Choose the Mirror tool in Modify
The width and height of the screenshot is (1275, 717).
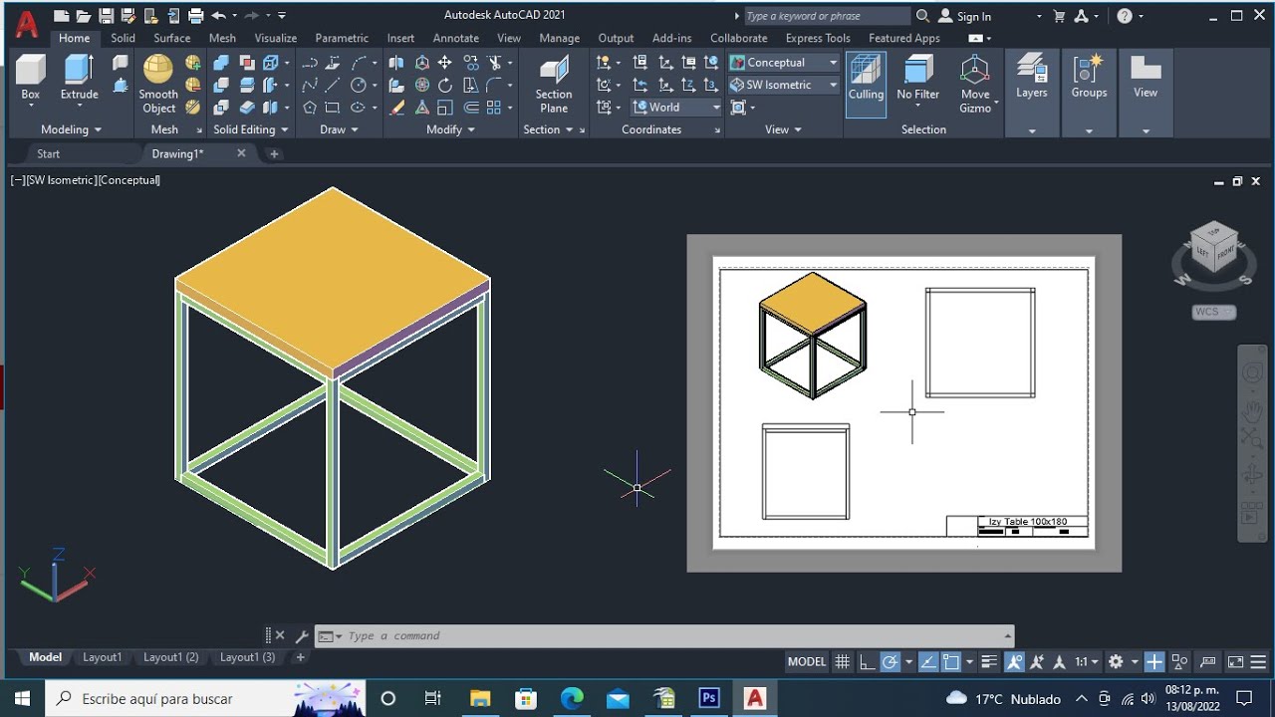[x=397, y=63]
